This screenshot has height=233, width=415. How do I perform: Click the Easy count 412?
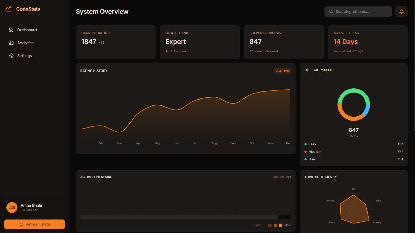click(x=400, y=144)
